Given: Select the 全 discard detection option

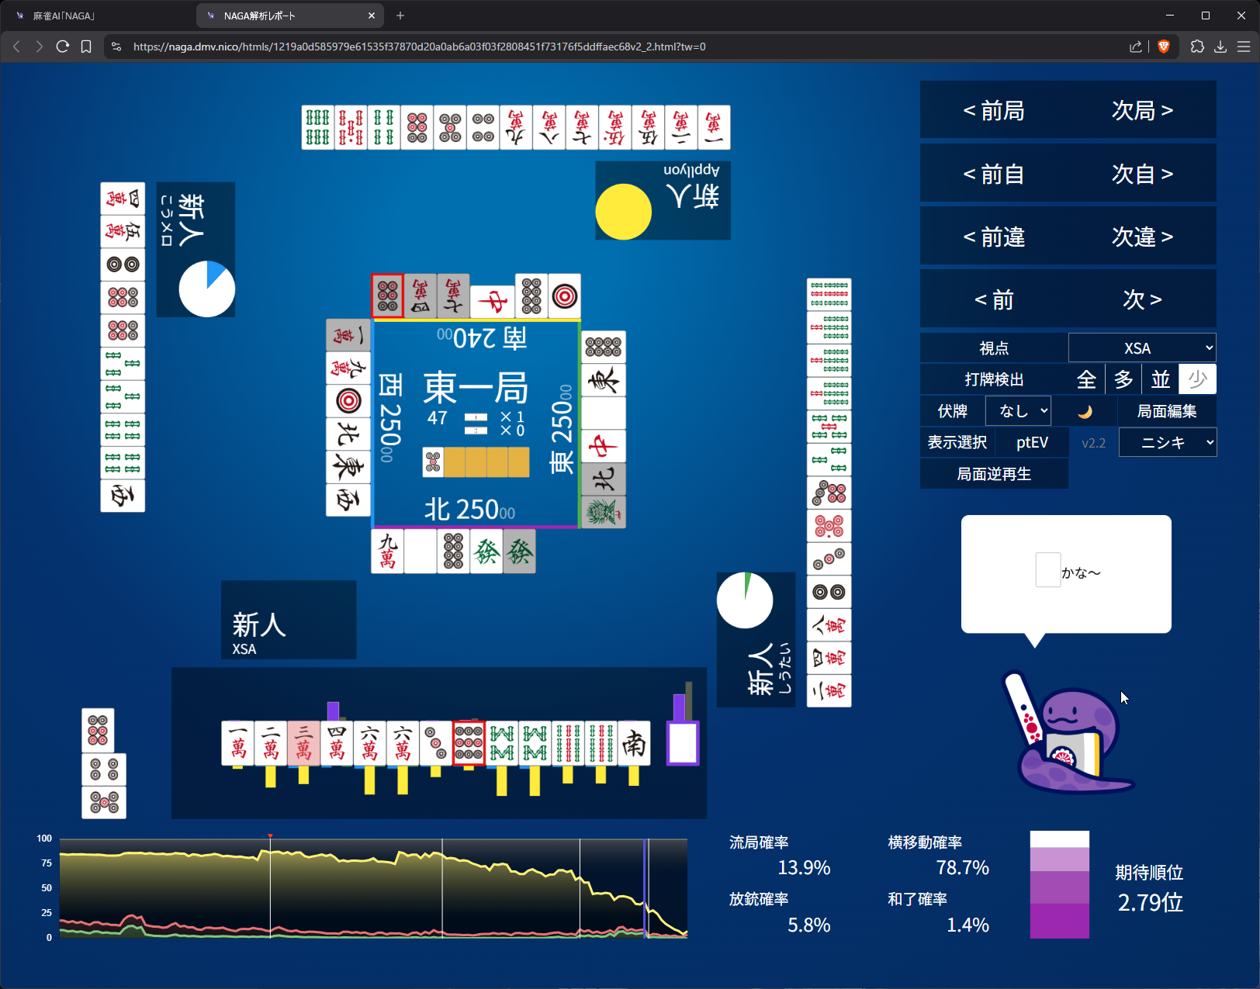Looking at the screenshot, I should [1086, 379].
